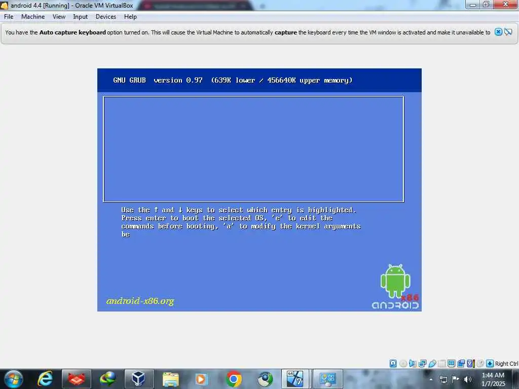519x389 pixels.
Task: Click the USB devices status icon
Action: point(432,364)
